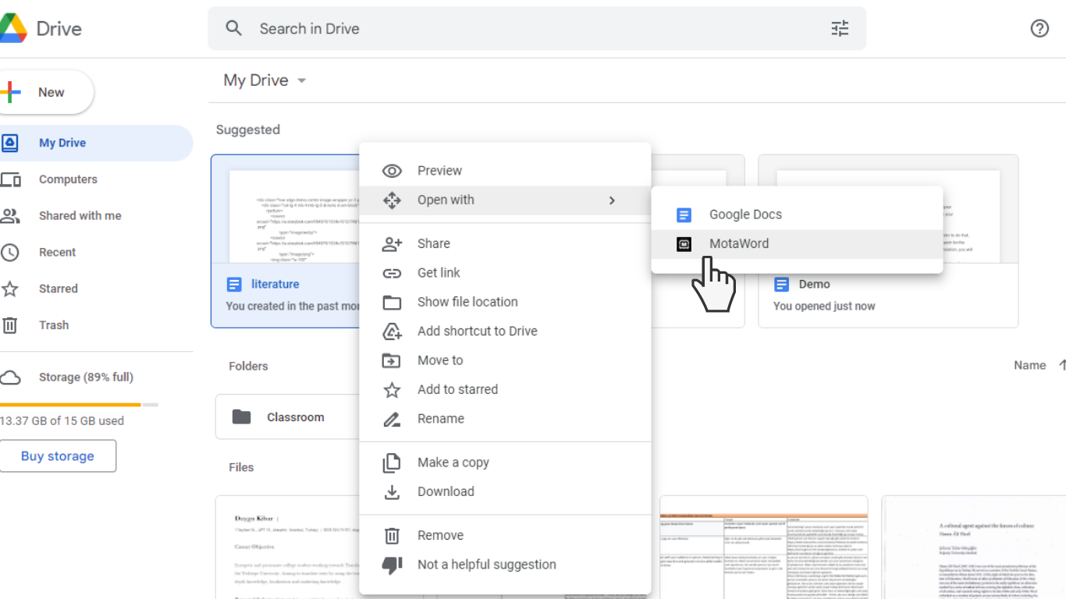The height and width of the screenshot is (599, 1066).
Task: Expand the My Drive dropdown arrow
Action: [302, 81]
